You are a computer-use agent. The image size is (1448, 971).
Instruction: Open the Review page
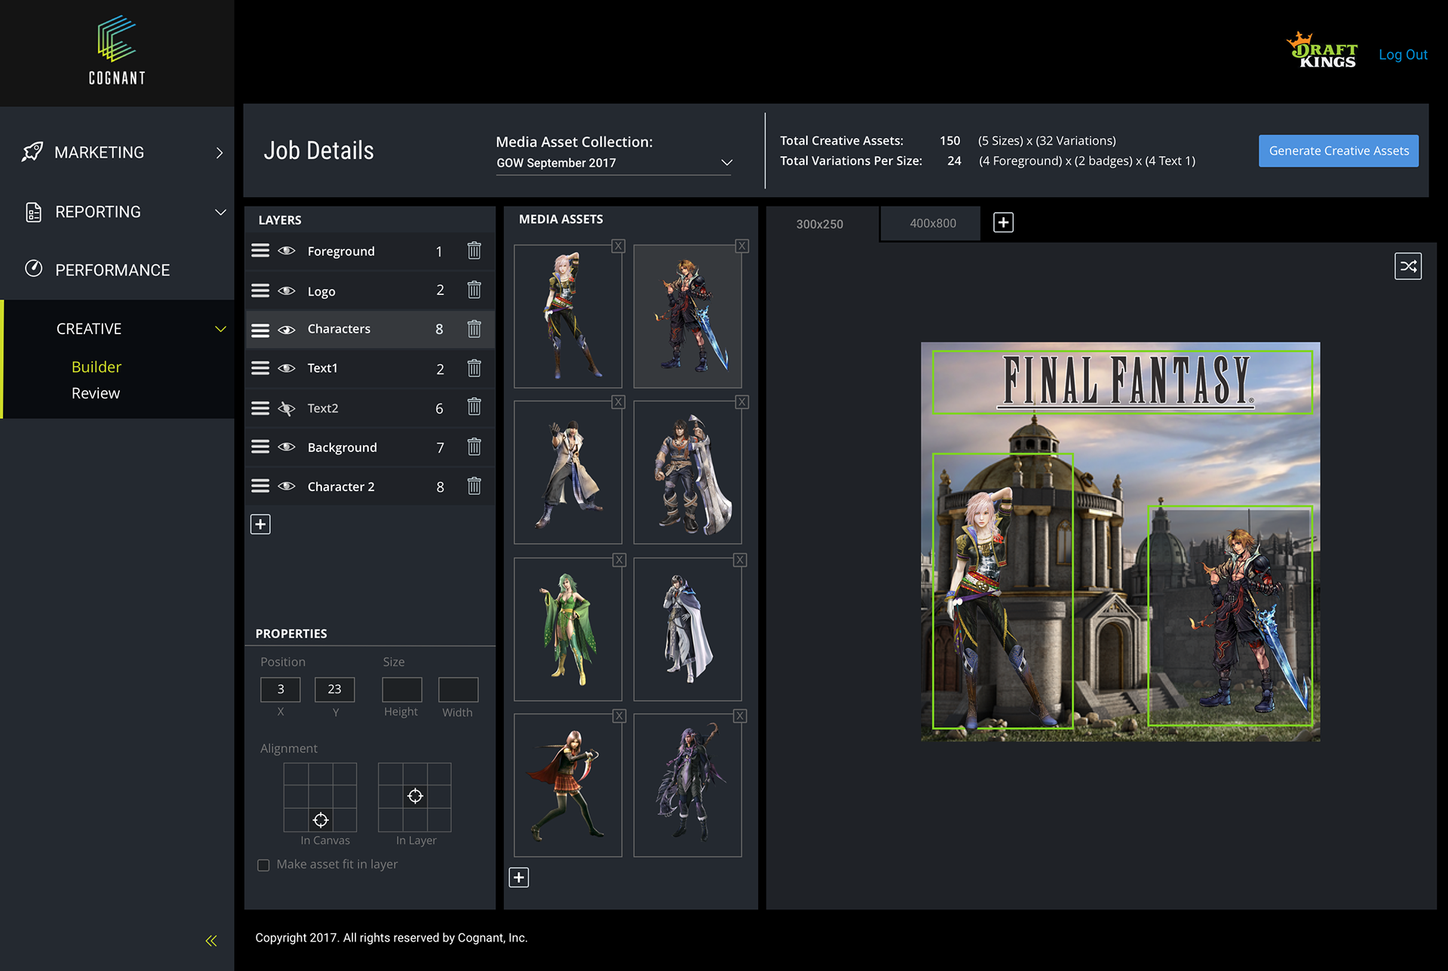(x=96, y=393)
